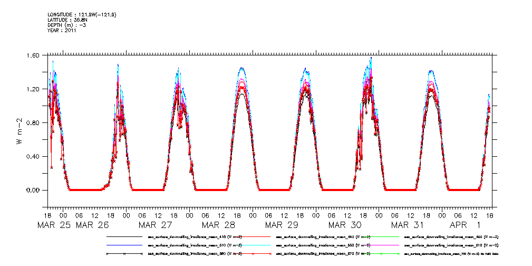Click the irradiance_mean_510 legend label

[x=195, y=245]
